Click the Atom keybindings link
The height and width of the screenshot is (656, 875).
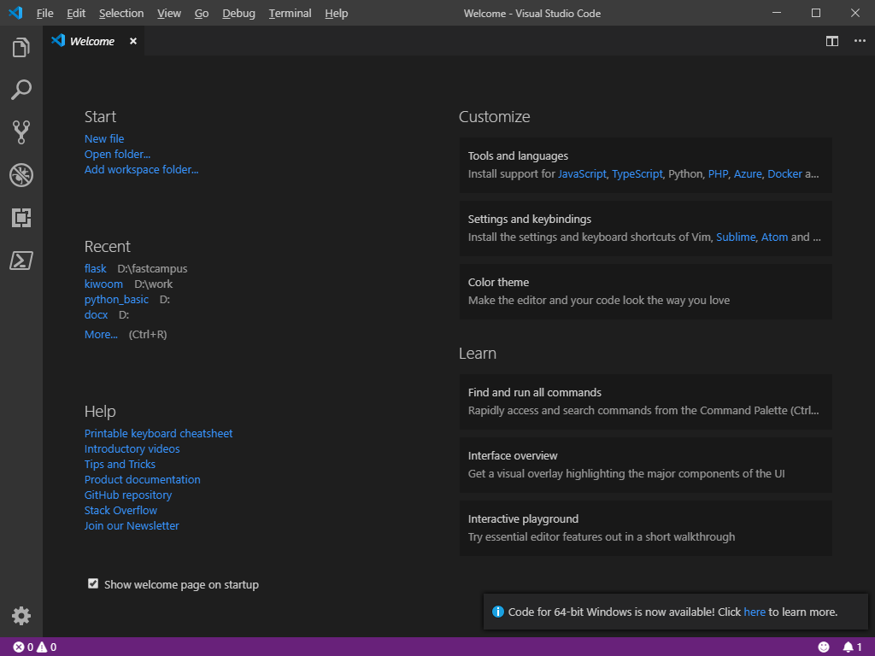coord(774,237)
